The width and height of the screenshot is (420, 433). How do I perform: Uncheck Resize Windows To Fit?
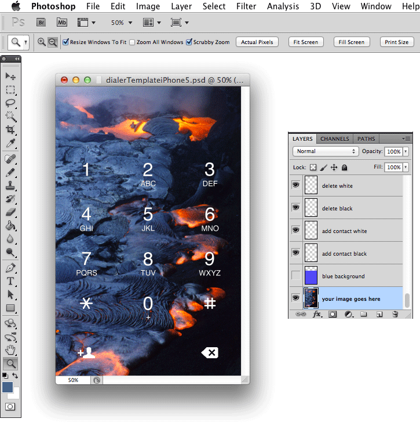click(x=65, y=42)
